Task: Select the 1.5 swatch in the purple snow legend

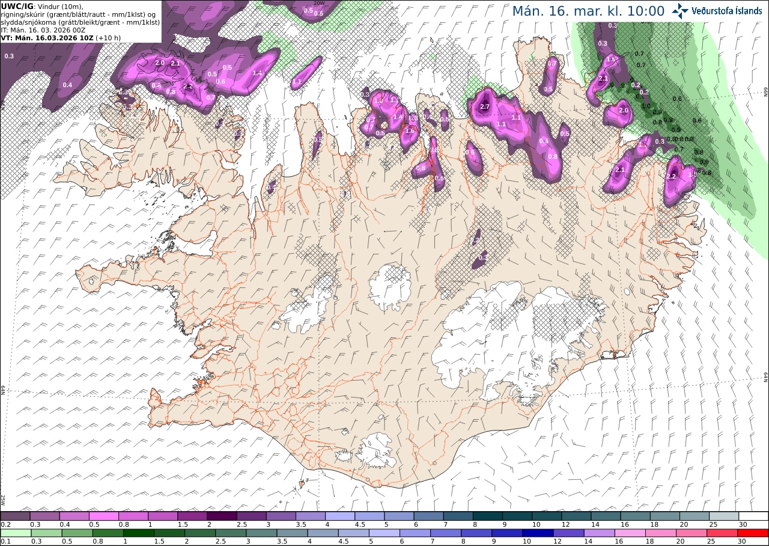Action: [x=192, y=516]
